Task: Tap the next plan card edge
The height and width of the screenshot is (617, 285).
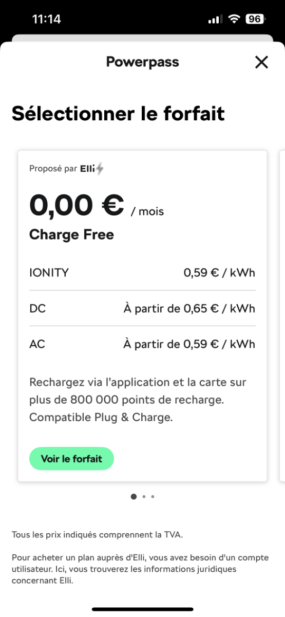Action: [x=281, y=316]
